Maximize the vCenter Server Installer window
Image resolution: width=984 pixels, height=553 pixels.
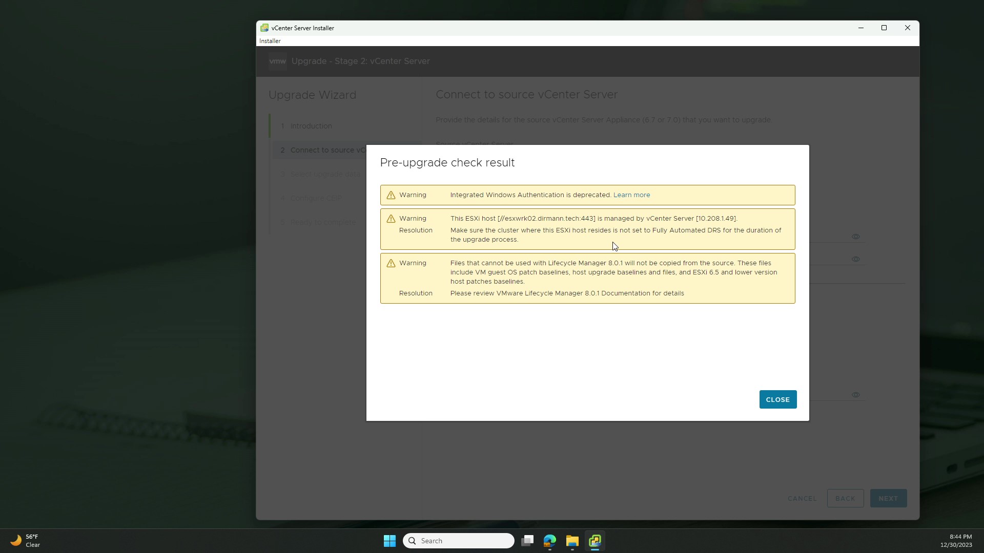(884, 28)
